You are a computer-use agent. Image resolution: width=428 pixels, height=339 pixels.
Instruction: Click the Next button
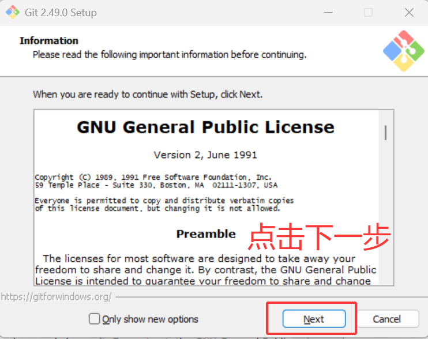314,319
